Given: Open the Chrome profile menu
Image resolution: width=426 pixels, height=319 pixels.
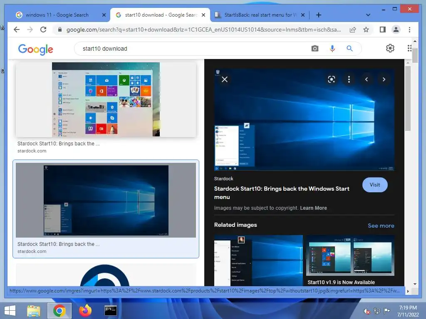Looking at the screenshot, I should point(396,29).
